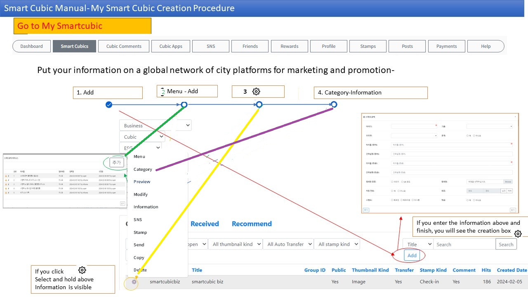Open the Recommend link
528x297 pixels.
click(252, 224)
